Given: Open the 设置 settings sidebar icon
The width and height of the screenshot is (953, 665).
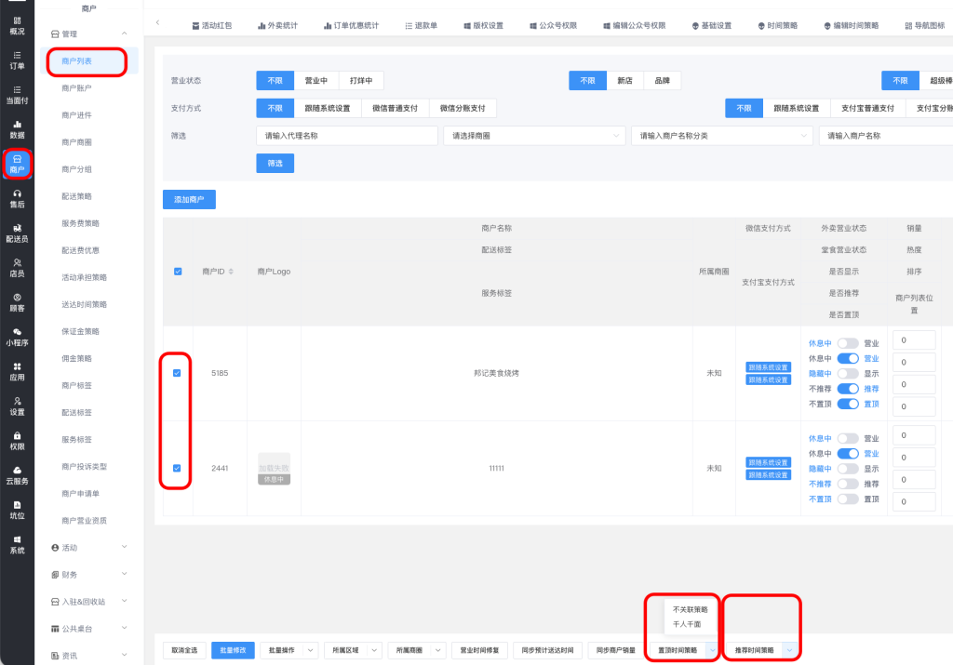Looking at the screenshot, I should pyautogui.click(x=17, y=406).
